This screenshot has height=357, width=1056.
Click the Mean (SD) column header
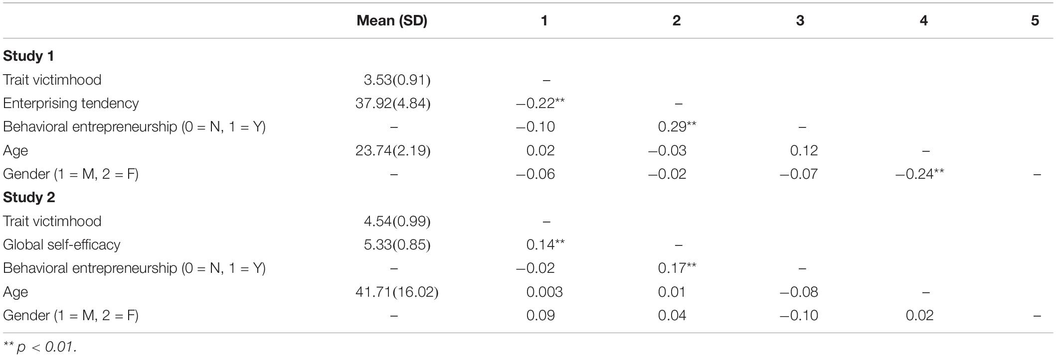click(x=392, y=20)
